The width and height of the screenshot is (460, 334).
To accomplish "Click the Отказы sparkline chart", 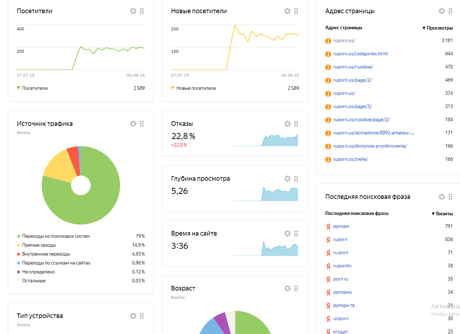I will (x=266, y=140).
